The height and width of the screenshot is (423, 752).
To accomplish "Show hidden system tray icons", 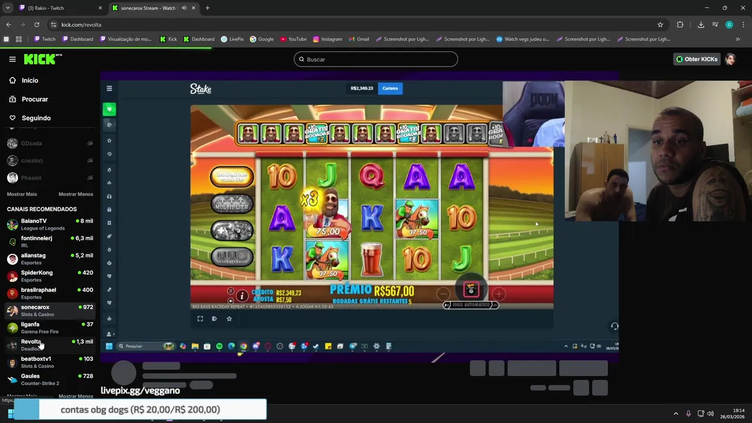I will point(676,414).
